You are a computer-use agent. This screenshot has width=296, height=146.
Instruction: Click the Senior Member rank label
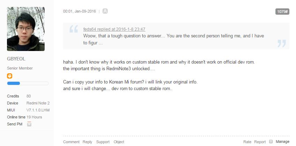(20, 68)
